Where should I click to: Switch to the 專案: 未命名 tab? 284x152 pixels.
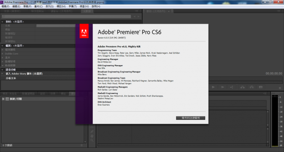(x=10, y=94)
